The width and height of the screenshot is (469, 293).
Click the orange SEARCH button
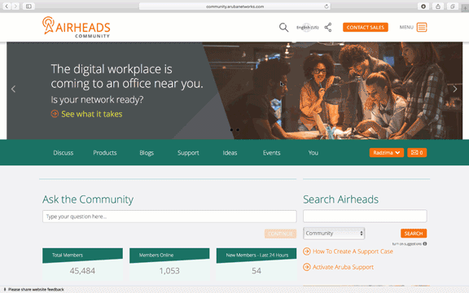coord(414,234)
